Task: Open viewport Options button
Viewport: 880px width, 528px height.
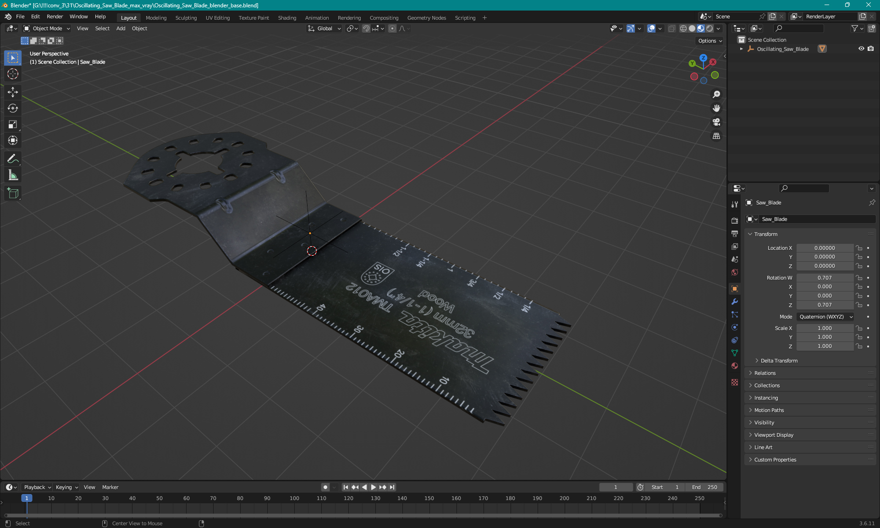Action: click(x=710, y=41)
